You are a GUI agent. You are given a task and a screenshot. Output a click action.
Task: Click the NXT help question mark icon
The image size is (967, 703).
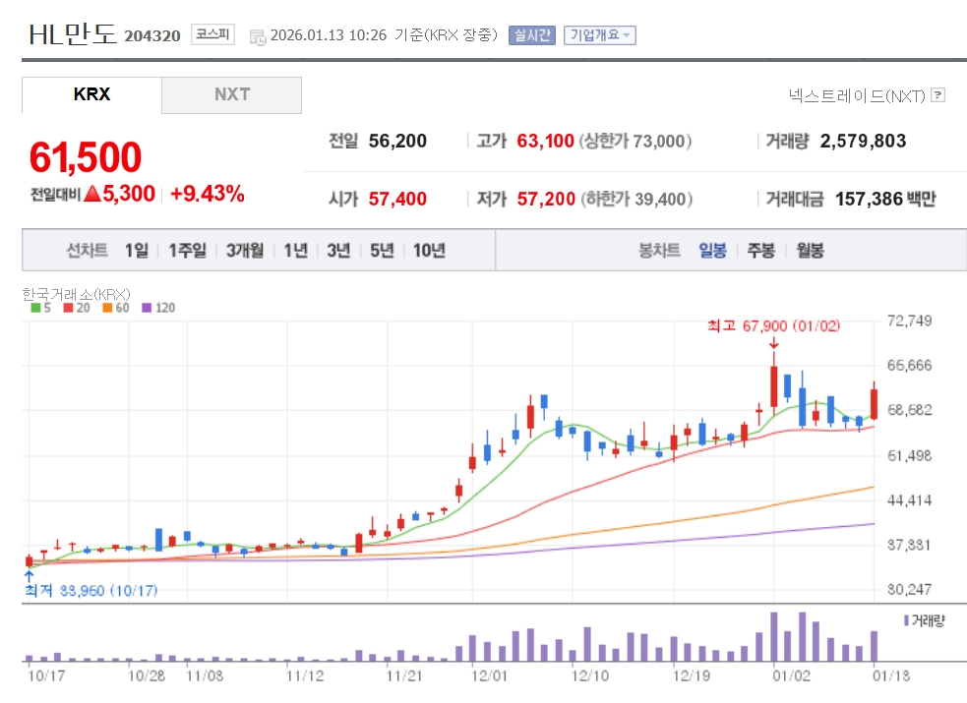point(937,95)
